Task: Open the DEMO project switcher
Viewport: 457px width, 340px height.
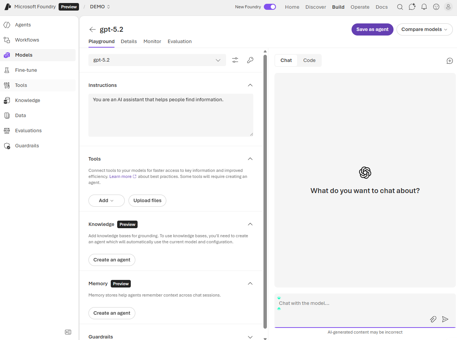Action: 100,7
